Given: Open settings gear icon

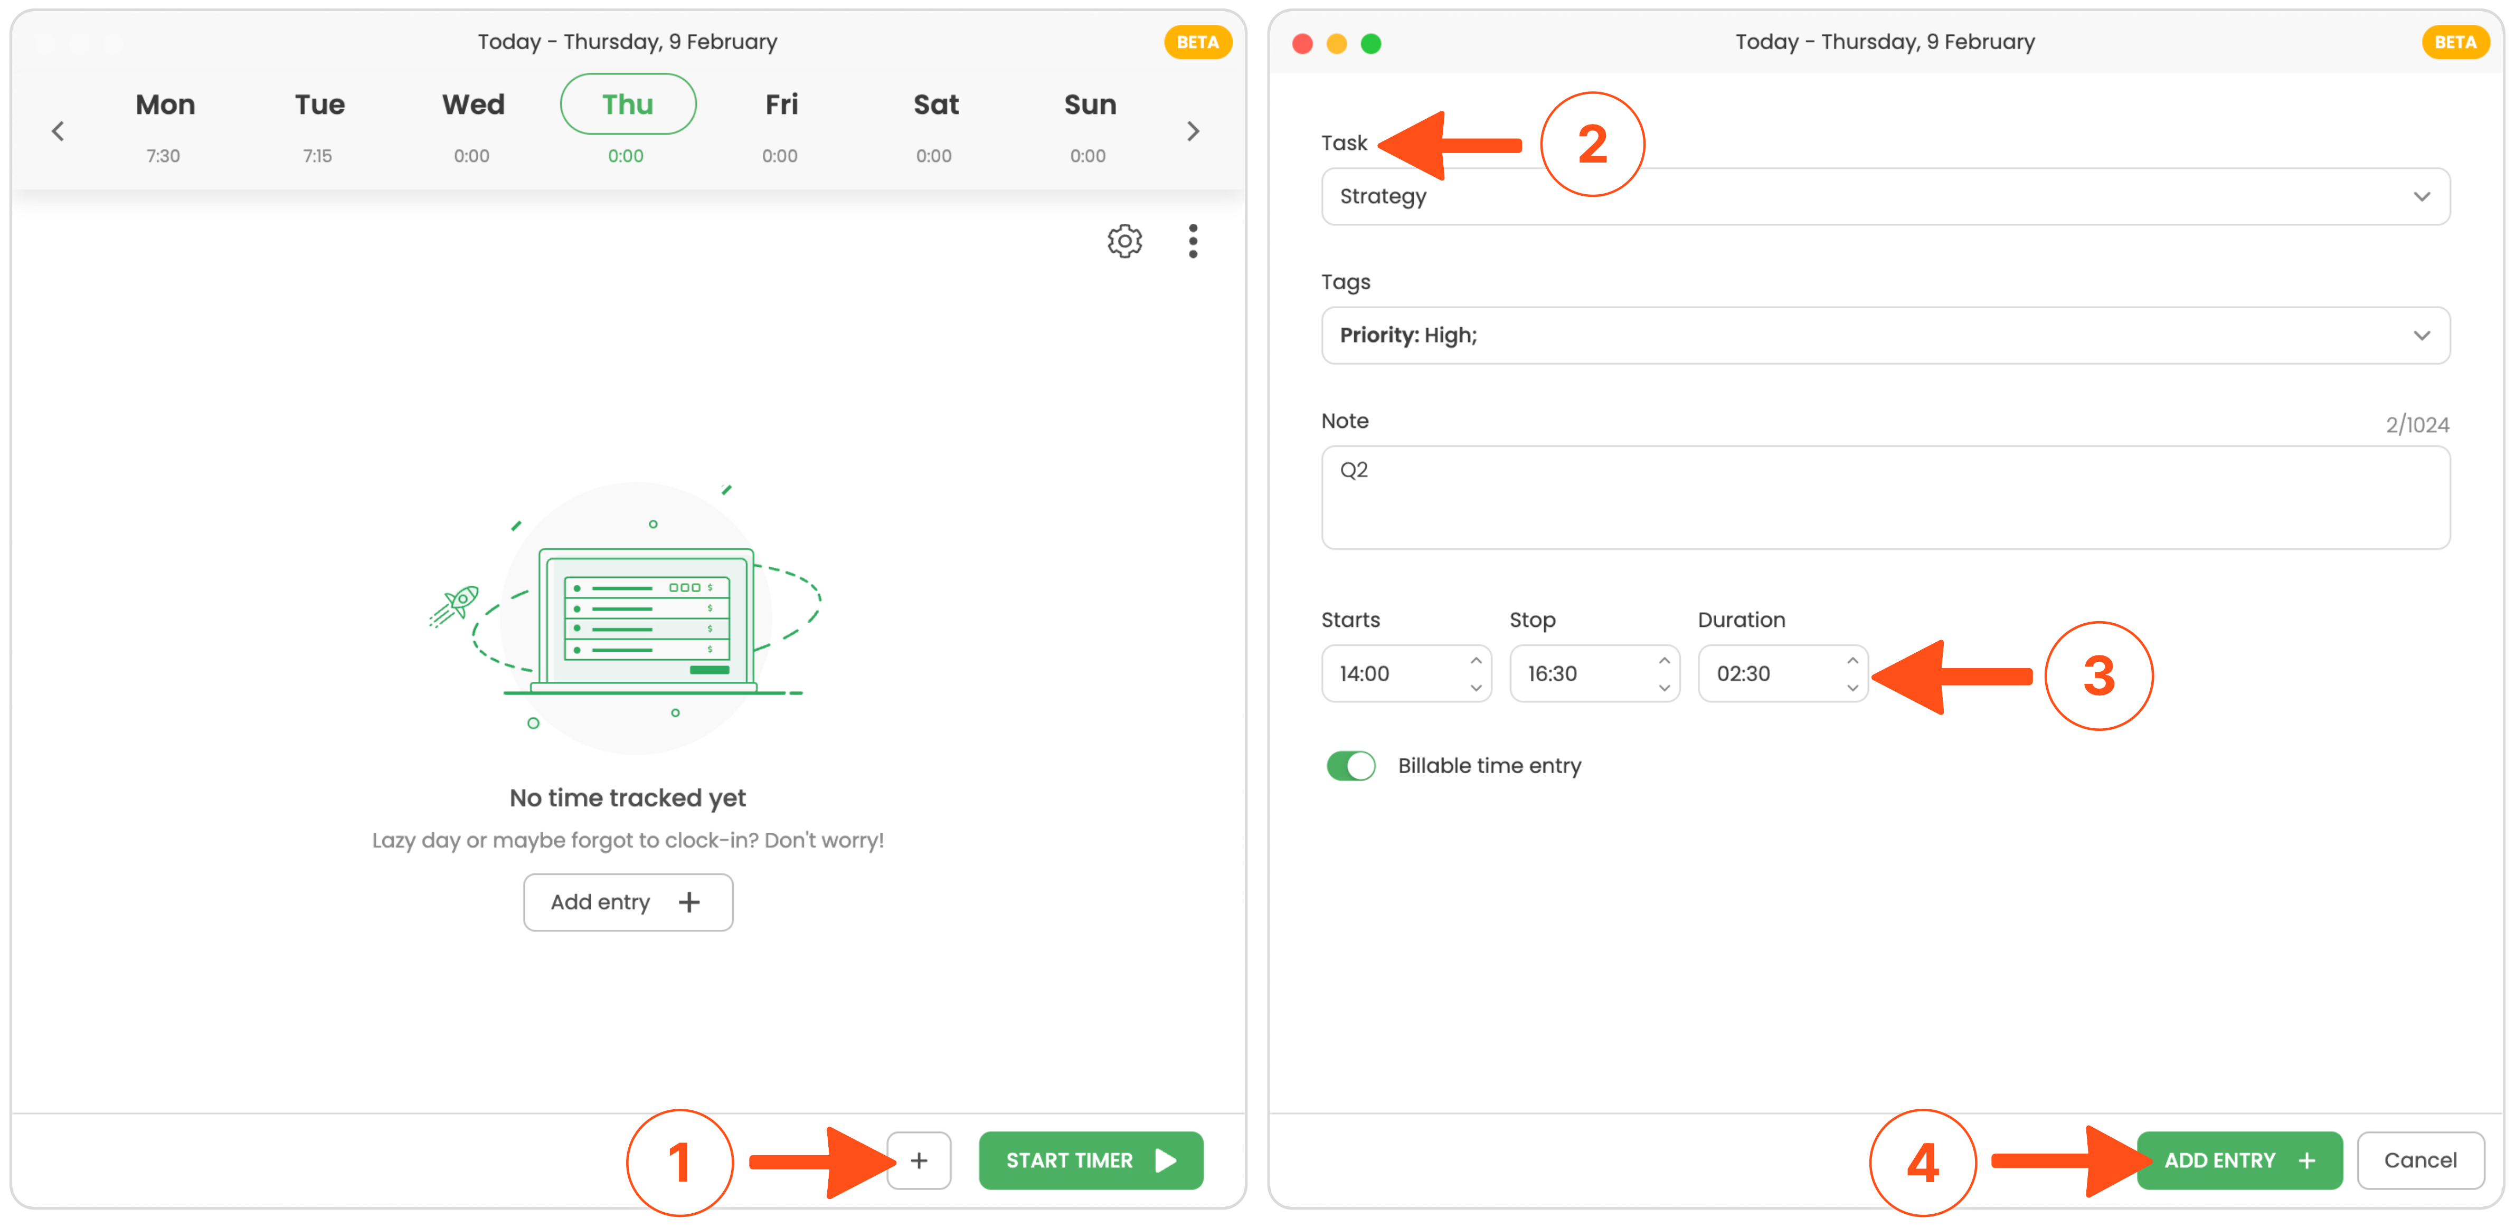Looking at the screenshot, I should [x=1124, y=240].
